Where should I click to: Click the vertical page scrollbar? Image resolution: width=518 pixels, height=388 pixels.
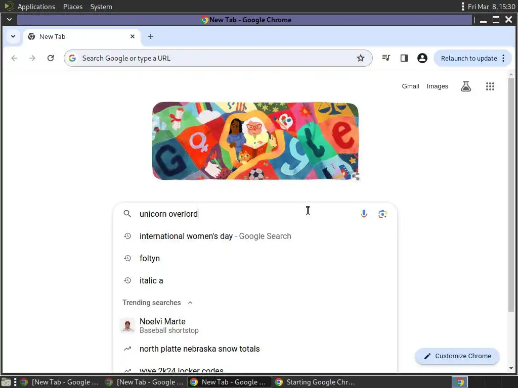tap(511, 195)
